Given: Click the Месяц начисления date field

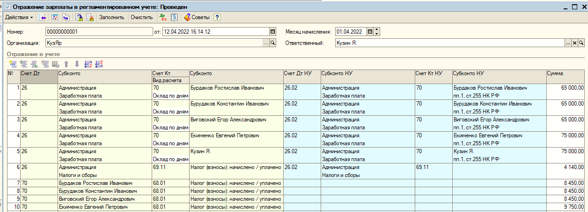Looking at the screenshot, I should click(x=350, y=32).
